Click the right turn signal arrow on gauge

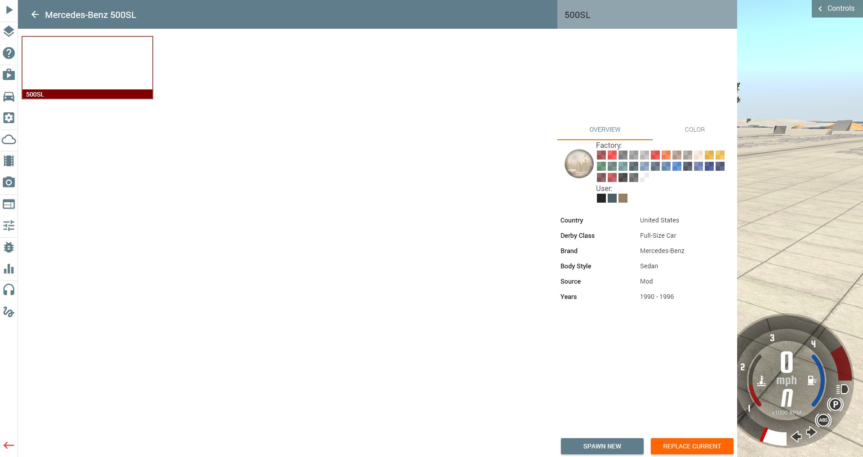(811, 432)
